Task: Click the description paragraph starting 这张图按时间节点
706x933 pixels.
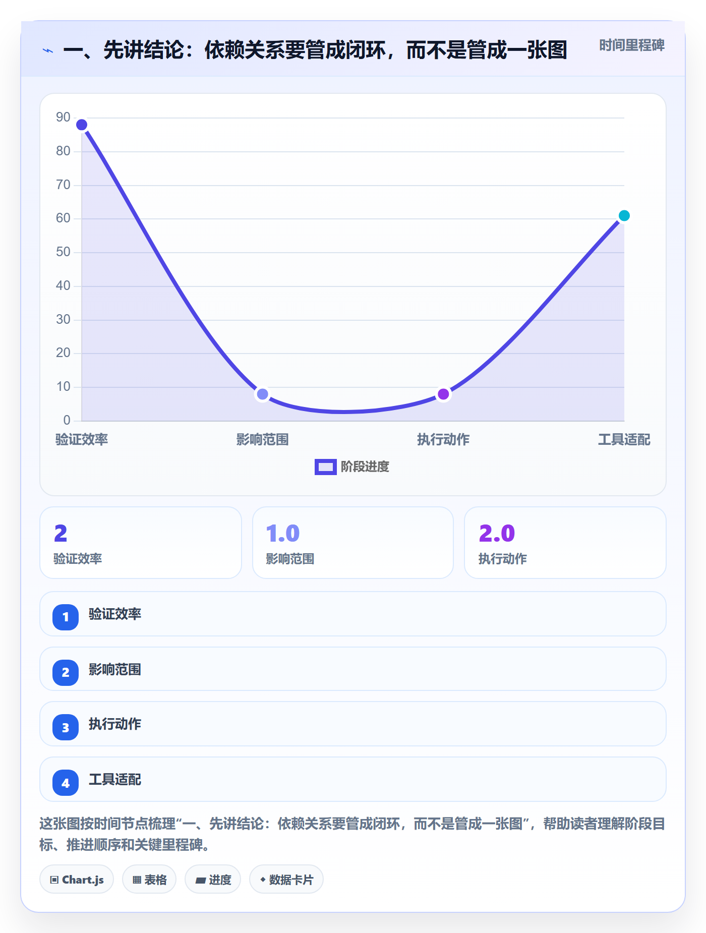Action: (352, 834)
